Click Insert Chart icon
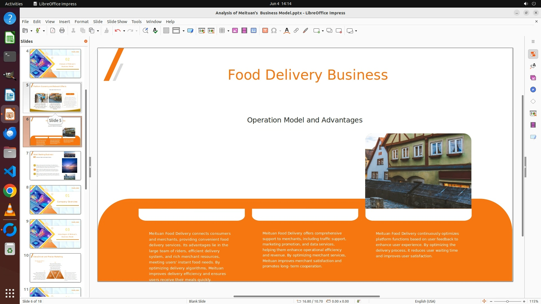This screenshot has height=304, width=541. (x=254, y=31)
